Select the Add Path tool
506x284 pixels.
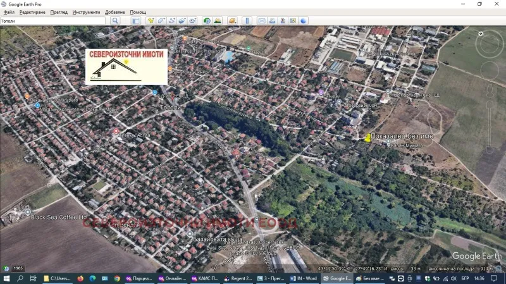tap(171, 21)
